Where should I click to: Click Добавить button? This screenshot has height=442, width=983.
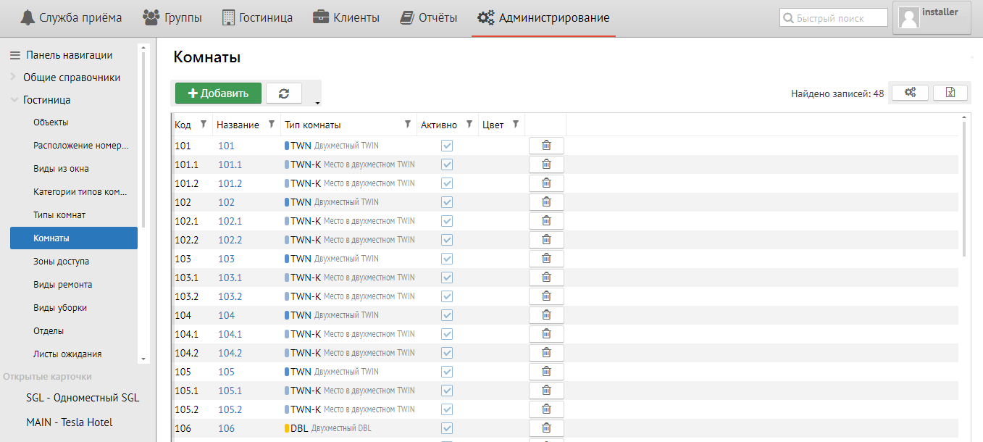tap(218, 93)
